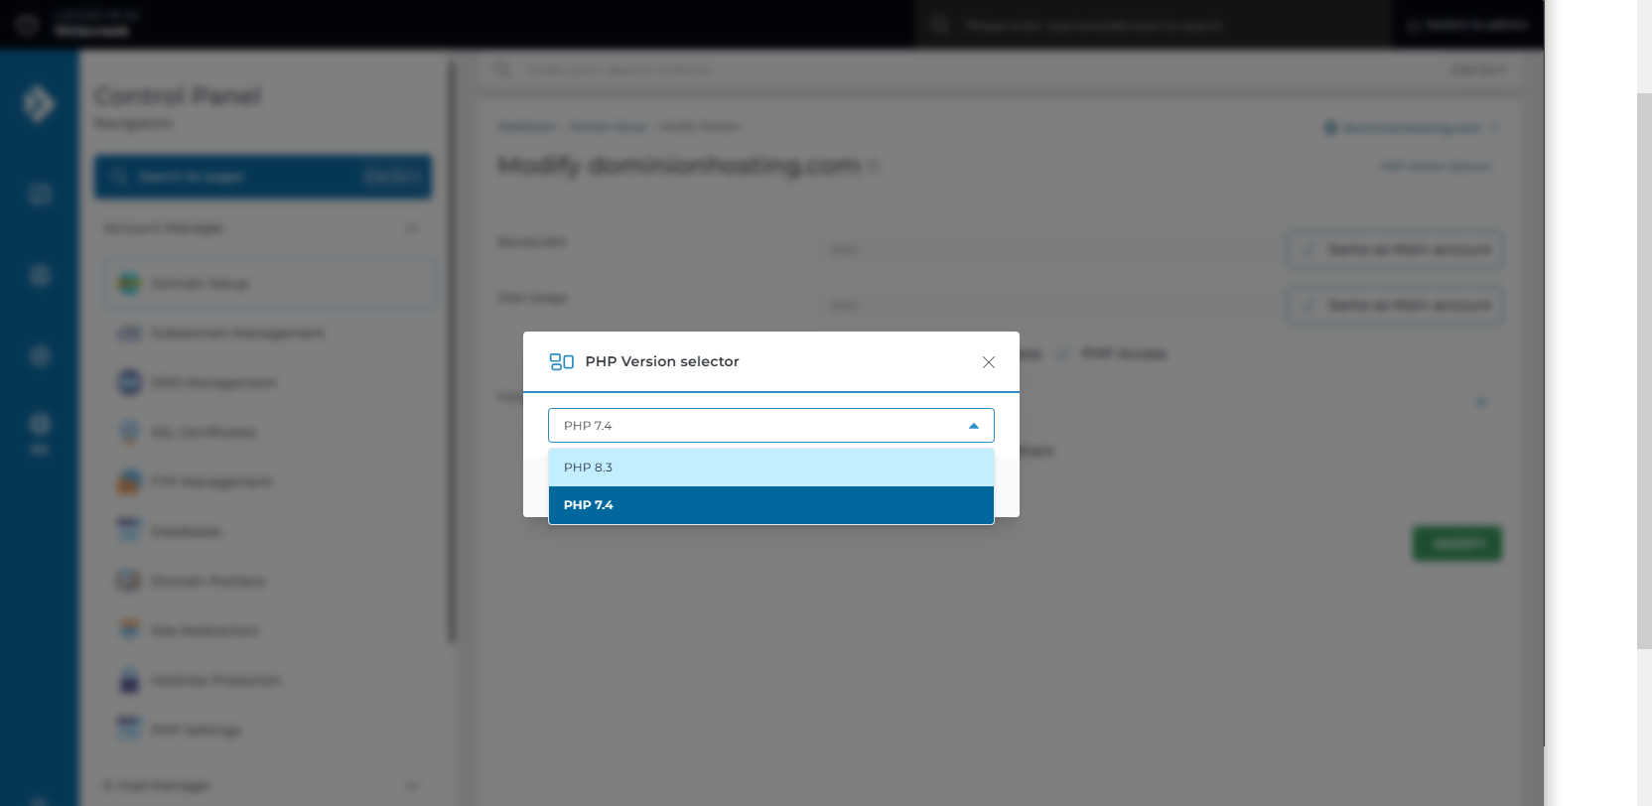1652x806 pixels.
Task: Click the green Modify button
Action: pyautogui.click(x=1456, y=544)
